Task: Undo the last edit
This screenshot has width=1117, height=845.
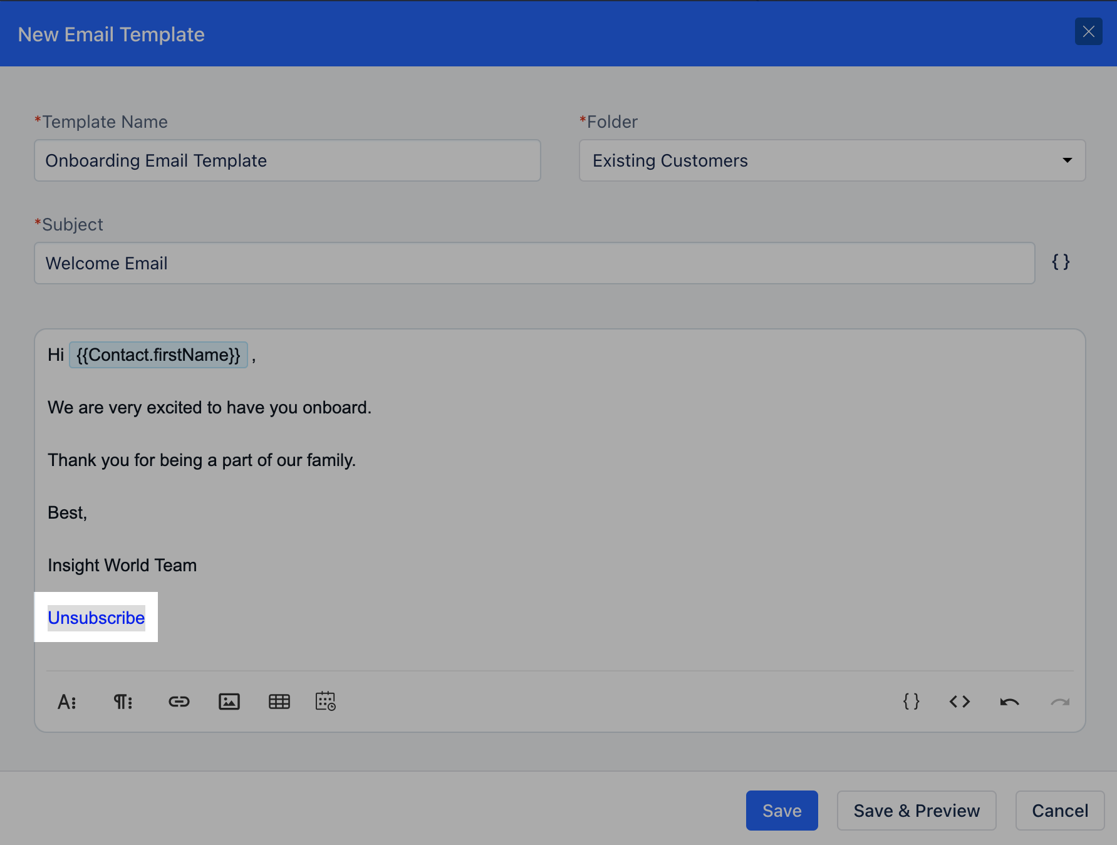Action: [x=1009, y=702]
